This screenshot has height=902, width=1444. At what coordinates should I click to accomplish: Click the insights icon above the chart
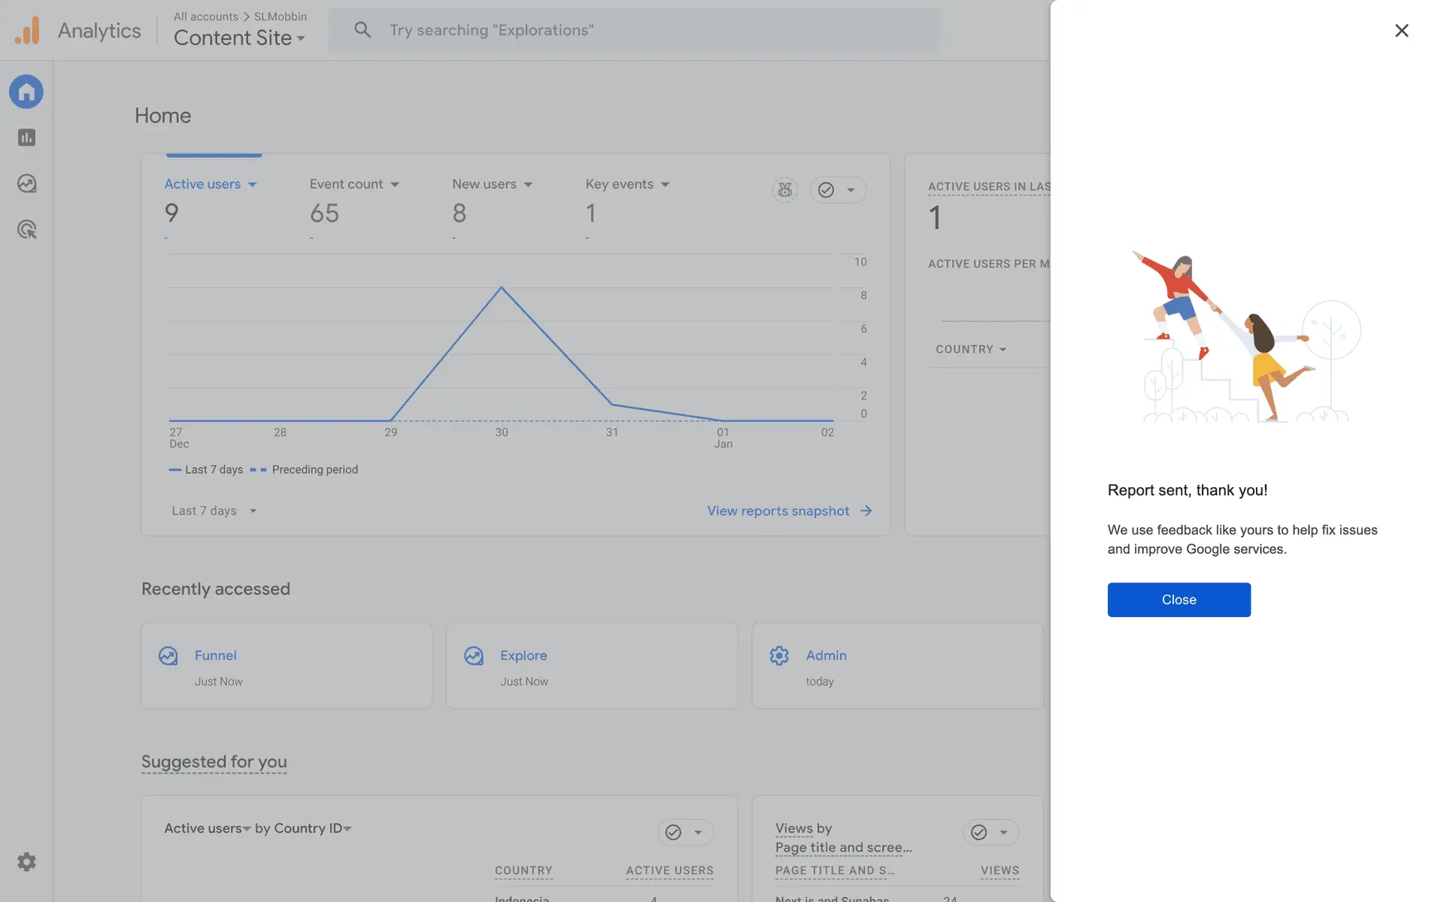pyautogui.click(x=784, y=190)
